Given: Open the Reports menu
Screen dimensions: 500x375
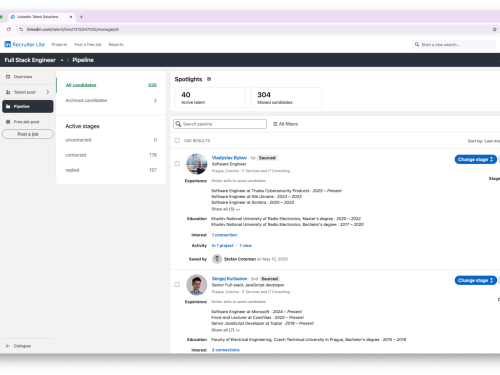Looking at the screenshot, I should 116,44.
